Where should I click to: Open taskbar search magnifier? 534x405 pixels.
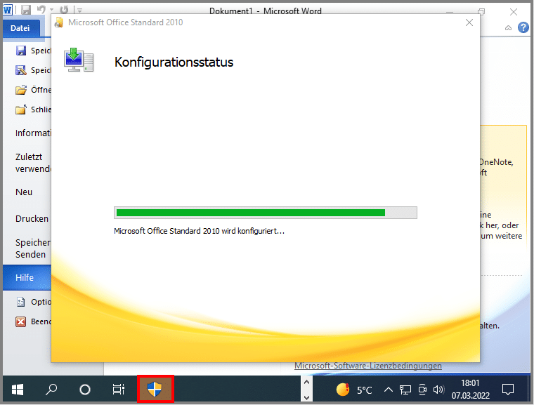pyautogui.click(x=51, y=390)
